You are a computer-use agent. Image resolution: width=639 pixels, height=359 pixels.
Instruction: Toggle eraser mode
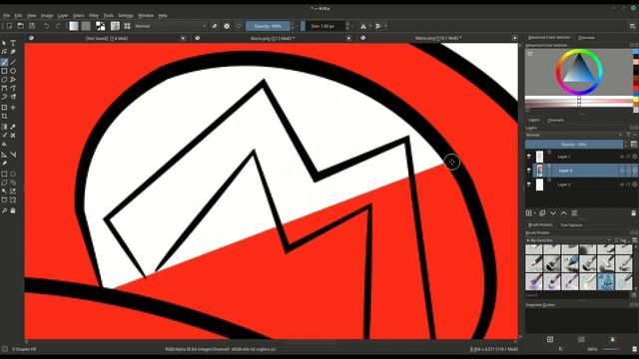coord(215,26)
